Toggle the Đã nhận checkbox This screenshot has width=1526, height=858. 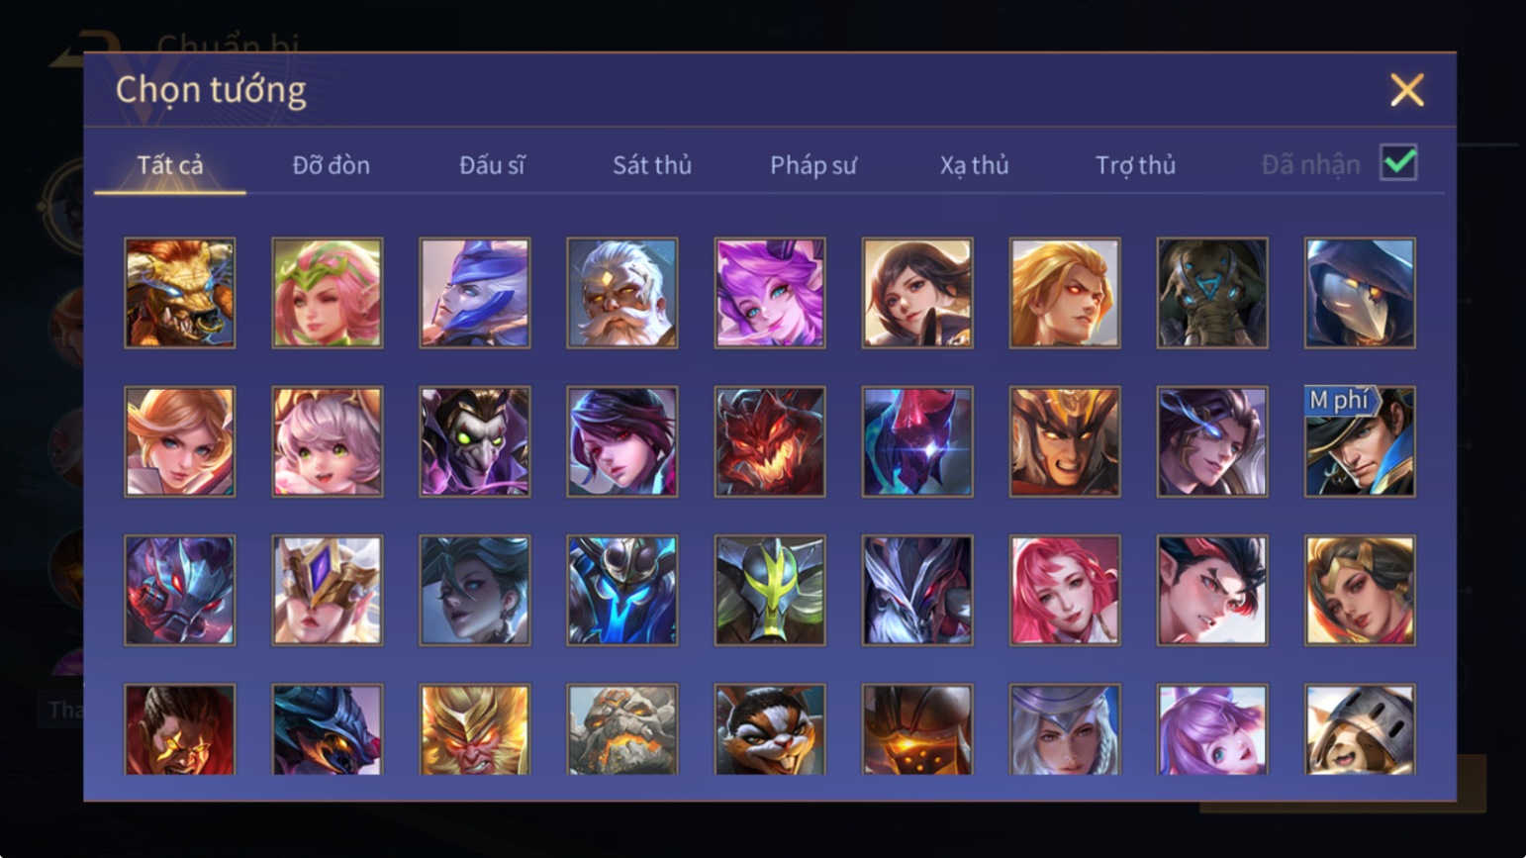[x=1398, y=162]
